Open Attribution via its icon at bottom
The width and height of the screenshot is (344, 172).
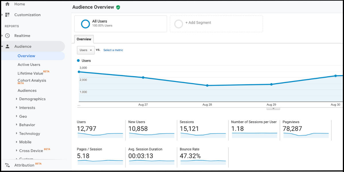(8, 165)
